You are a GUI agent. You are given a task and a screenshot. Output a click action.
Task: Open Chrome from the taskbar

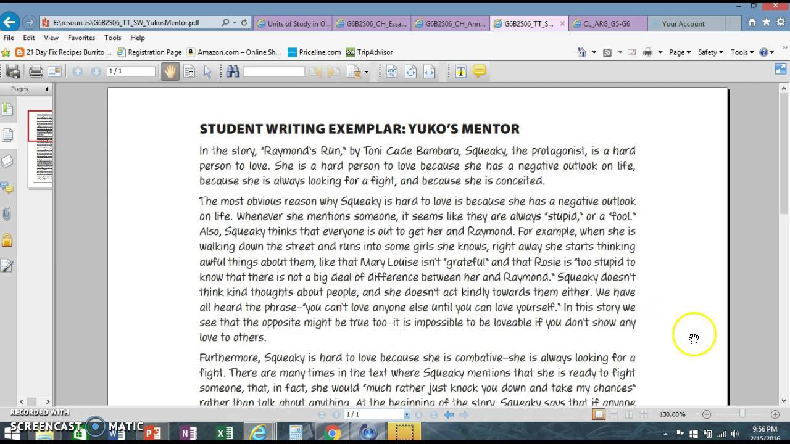pos(331,433)
